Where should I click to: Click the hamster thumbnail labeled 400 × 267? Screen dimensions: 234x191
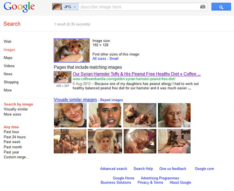pos(62,77)
